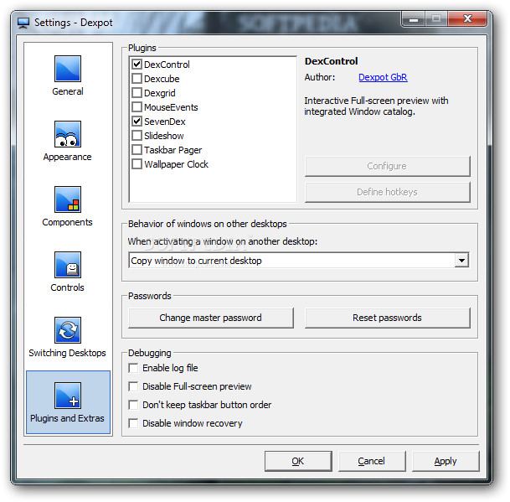Open the Appearance settings icon
The width and height of the screenshot is (510, 502).
[68, 134]
